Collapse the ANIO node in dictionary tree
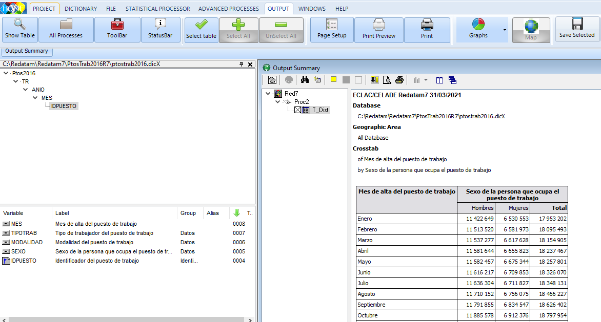601x322 pixels. pos(26,90)
